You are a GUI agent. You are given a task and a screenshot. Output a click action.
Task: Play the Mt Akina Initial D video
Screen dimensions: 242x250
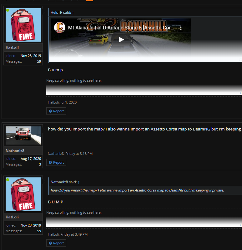[121, 39]
